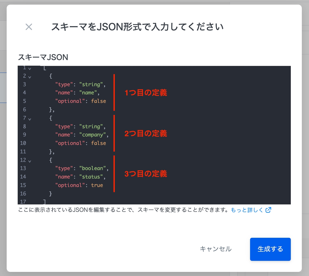Click the "string" value on line 3
The width and height of the screenshot is (309, 276).
coord(91,84)
